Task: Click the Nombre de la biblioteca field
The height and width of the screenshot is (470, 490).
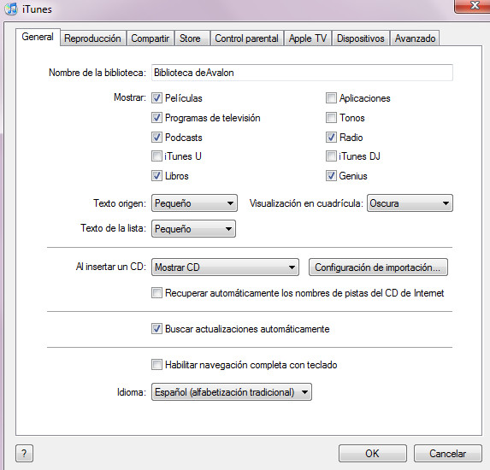Action: tap(302, 73)
